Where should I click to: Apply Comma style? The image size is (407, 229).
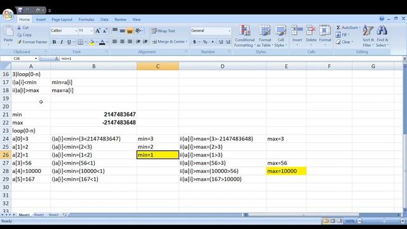tap(213, 42)
